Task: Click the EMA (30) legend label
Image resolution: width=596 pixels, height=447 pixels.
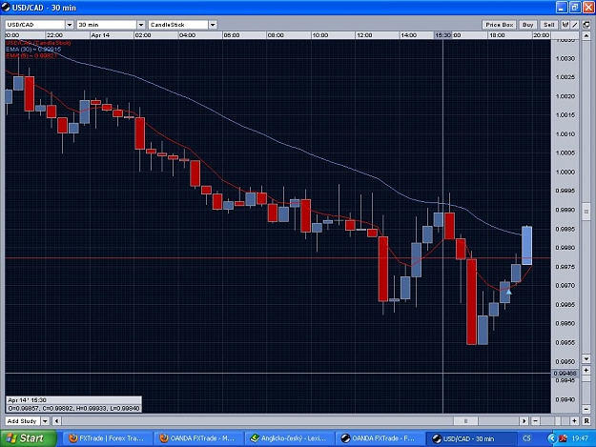Action: tap(33, 50)
